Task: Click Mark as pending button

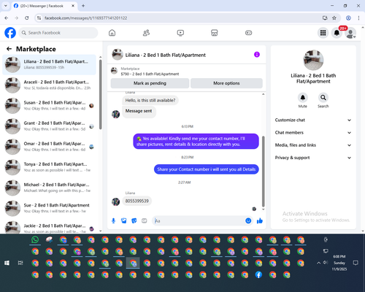Action: pos(150,83)
